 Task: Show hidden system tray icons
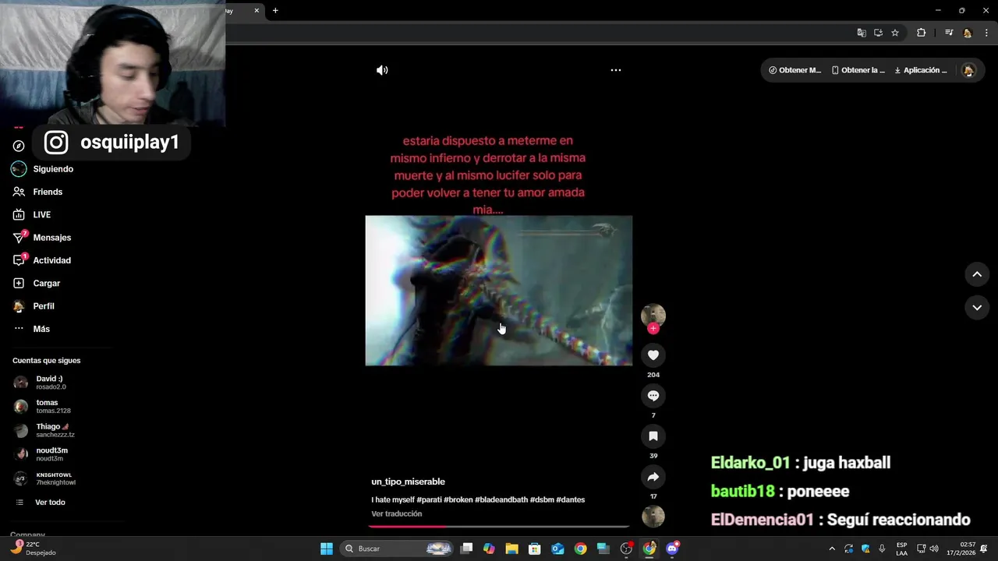(x=832, y=549)
